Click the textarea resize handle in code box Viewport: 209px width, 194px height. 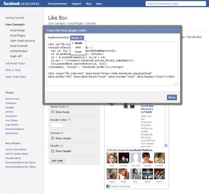click(x=175, y=83)
